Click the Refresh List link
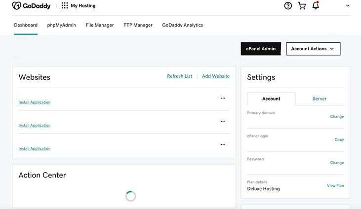The width and height of the screenshot is (361, 209). pos(179,76)
